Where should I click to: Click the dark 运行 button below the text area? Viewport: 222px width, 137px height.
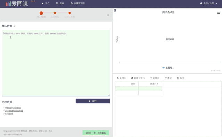93,101
